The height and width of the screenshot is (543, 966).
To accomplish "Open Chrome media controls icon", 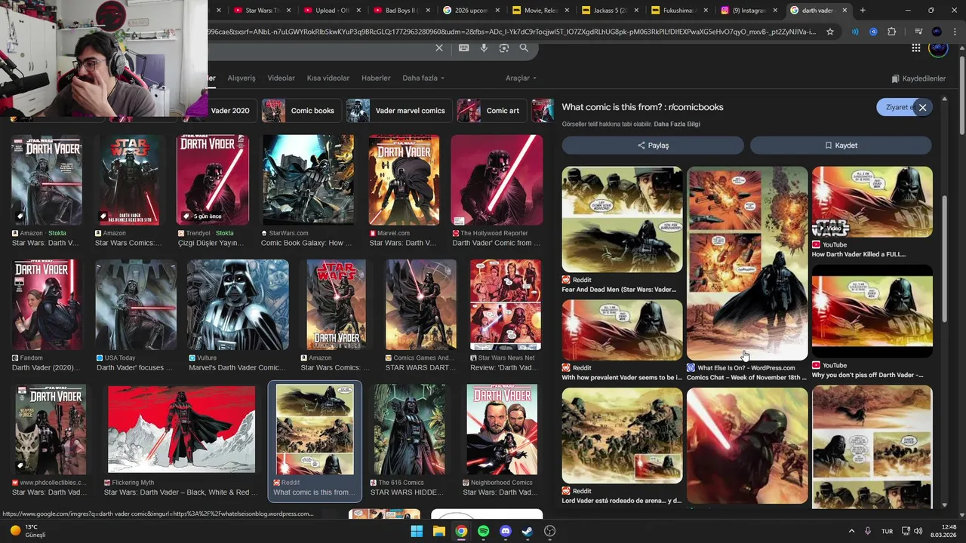I will [x=918, y=32].
